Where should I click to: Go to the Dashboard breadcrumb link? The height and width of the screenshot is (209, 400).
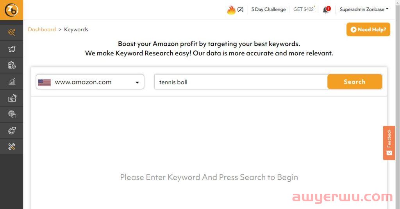42,29
